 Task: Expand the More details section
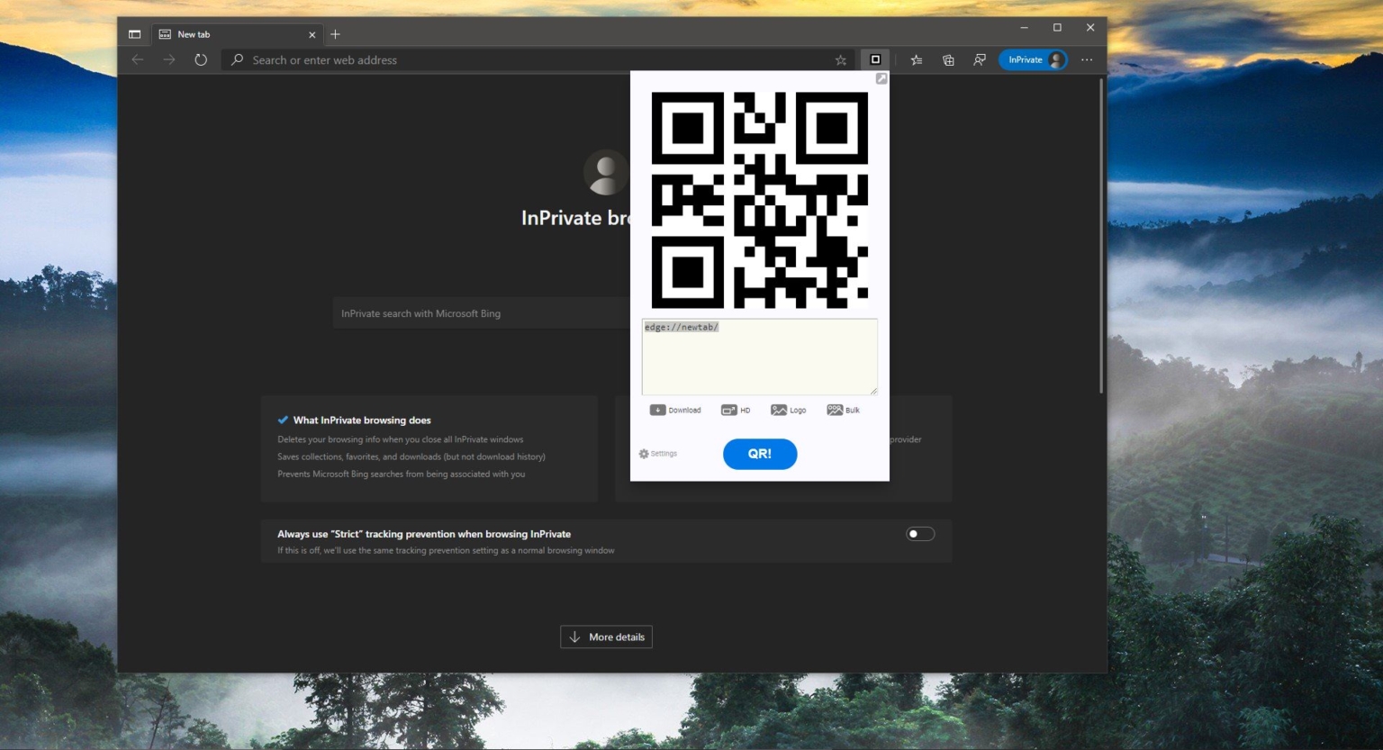point(606,637)
